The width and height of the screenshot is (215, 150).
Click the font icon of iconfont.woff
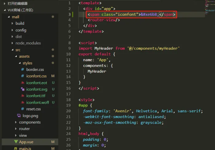(x=23, y=102)
